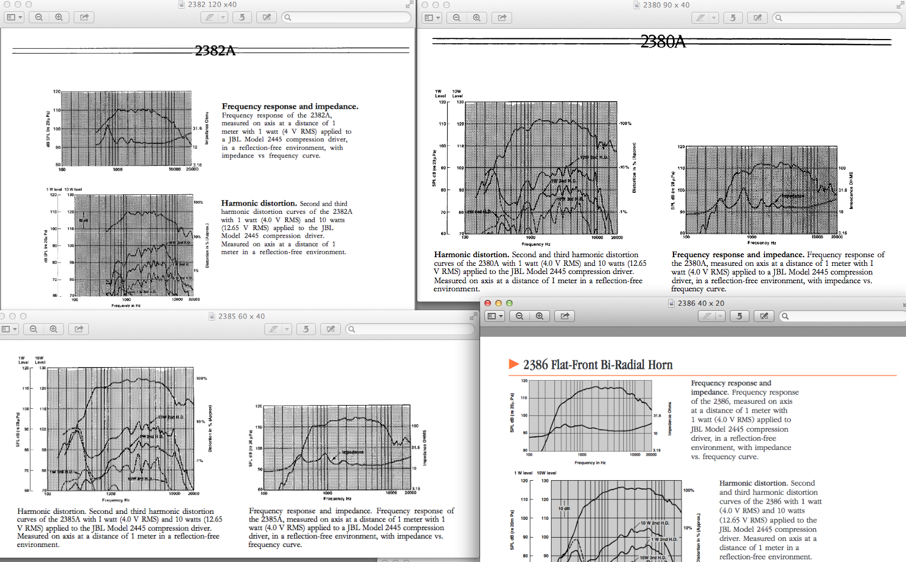The height and width of the screenshot is (562, 906).
Task: Click the 2386 40 x 20 title document icon
Action: click(671, 303)
